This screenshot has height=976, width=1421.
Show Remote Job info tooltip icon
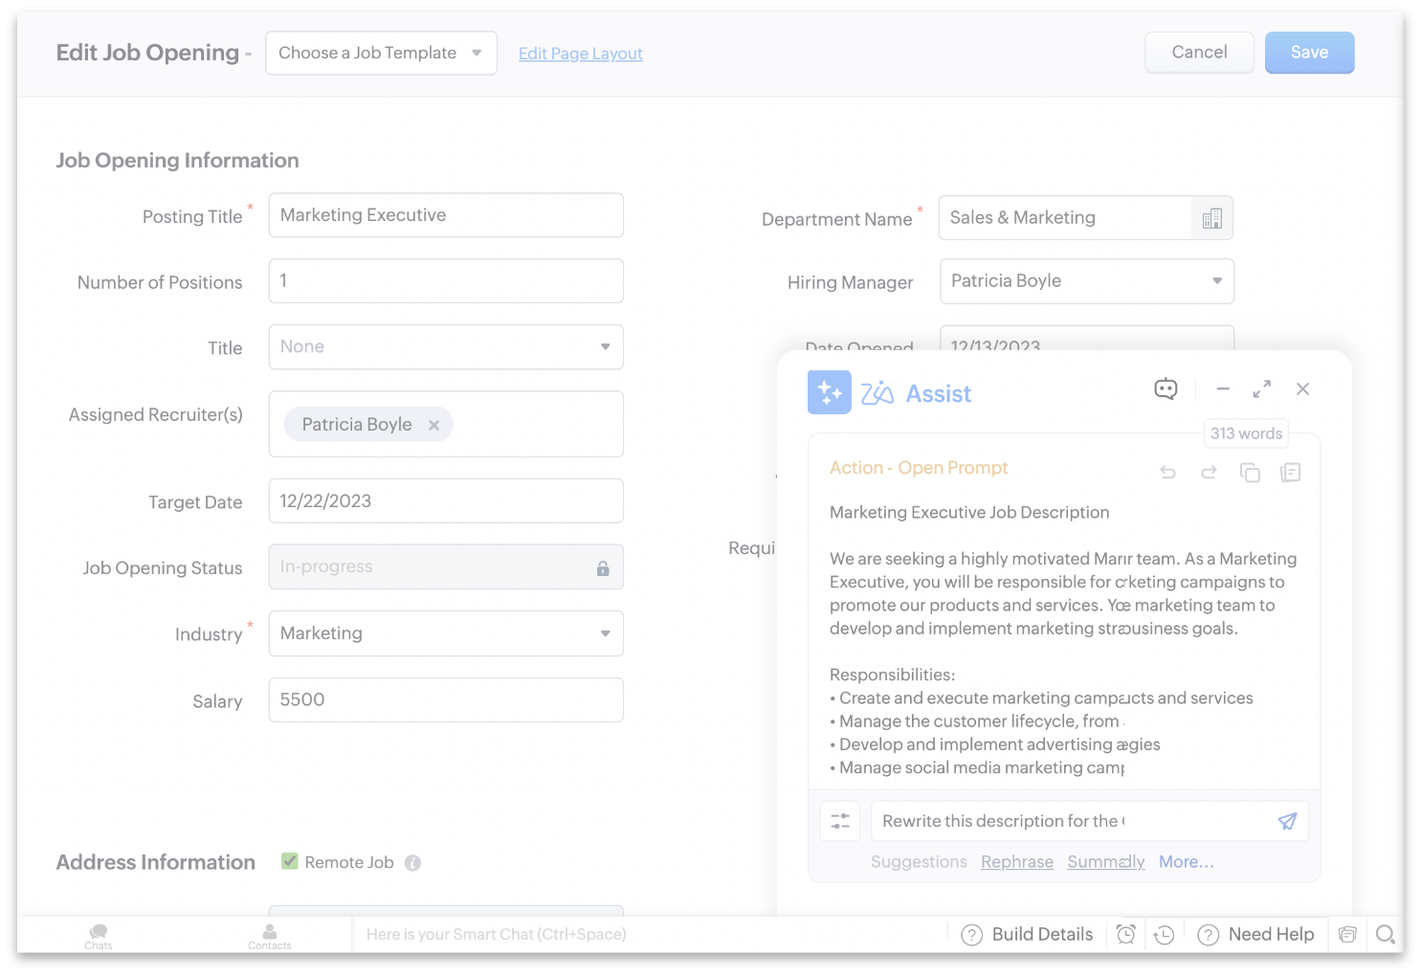click(412, 863)
